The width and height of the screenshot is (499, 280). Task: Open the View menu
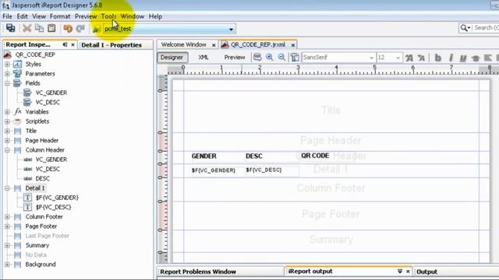39,16
